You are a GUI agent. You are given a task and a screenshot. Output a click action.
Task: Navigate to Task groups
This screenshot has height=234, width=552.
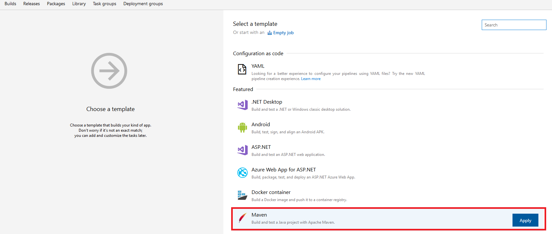tap(105, 4)
